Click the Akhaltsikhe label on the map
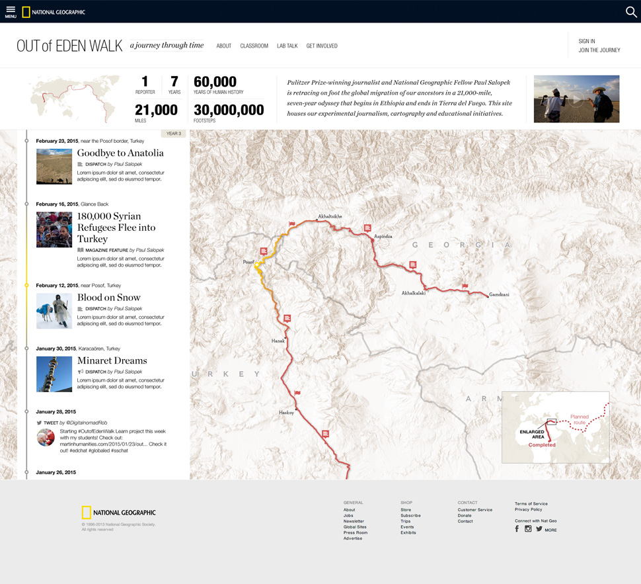This screenshot has height=584, width=641. click(x=330, y=216)
